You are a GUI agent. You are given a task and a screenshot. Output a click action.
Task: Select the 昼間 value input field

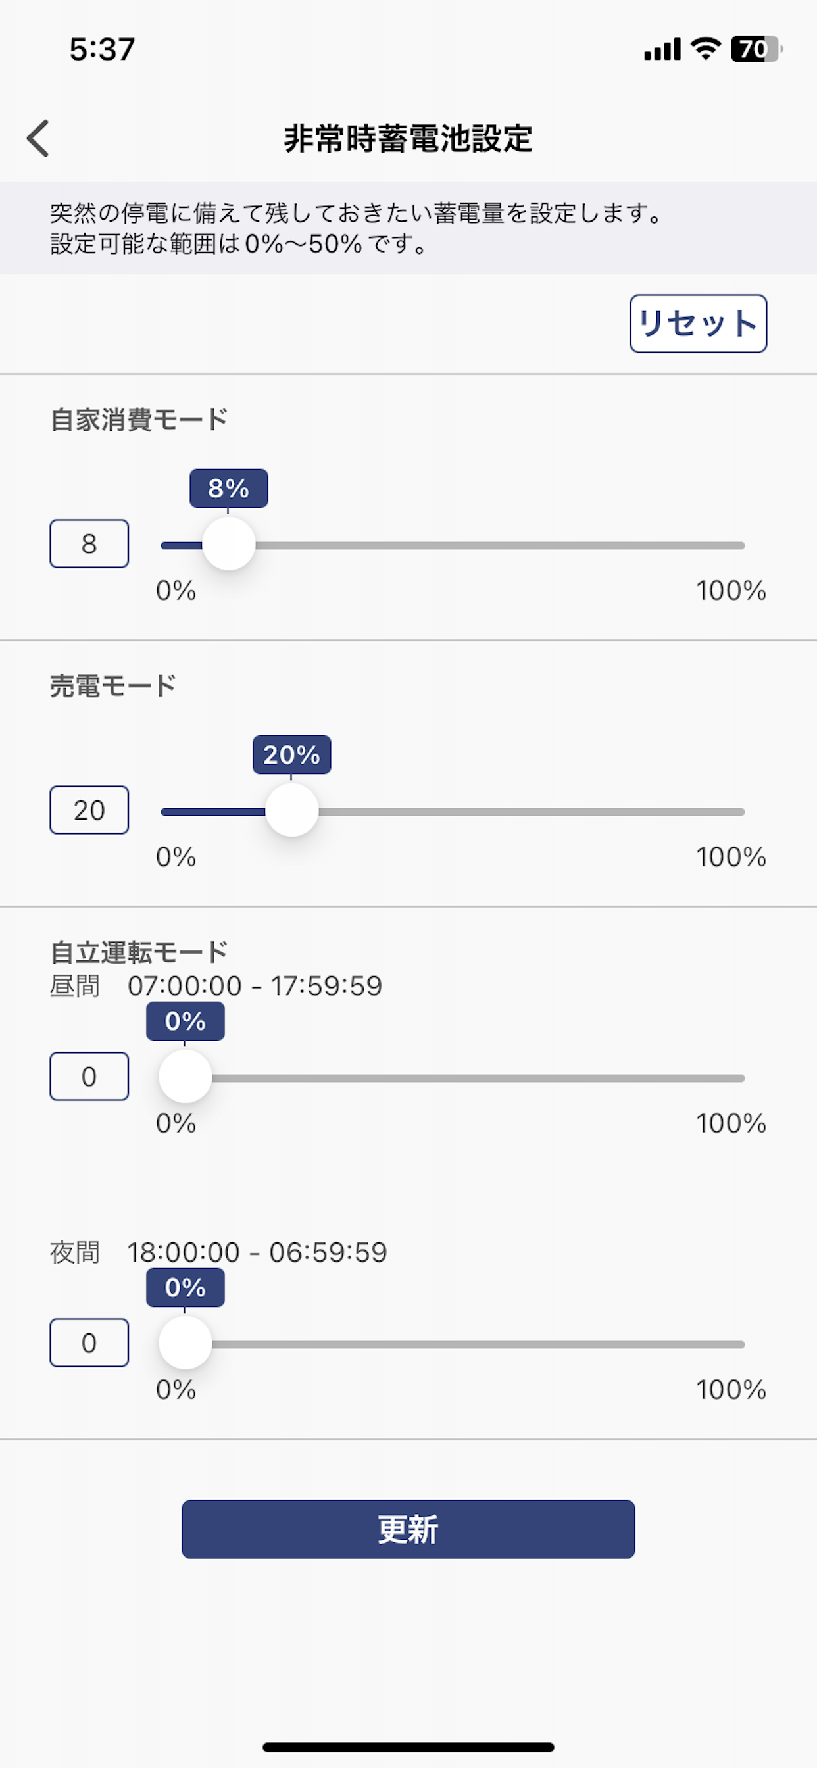(x=89, y=1076)
